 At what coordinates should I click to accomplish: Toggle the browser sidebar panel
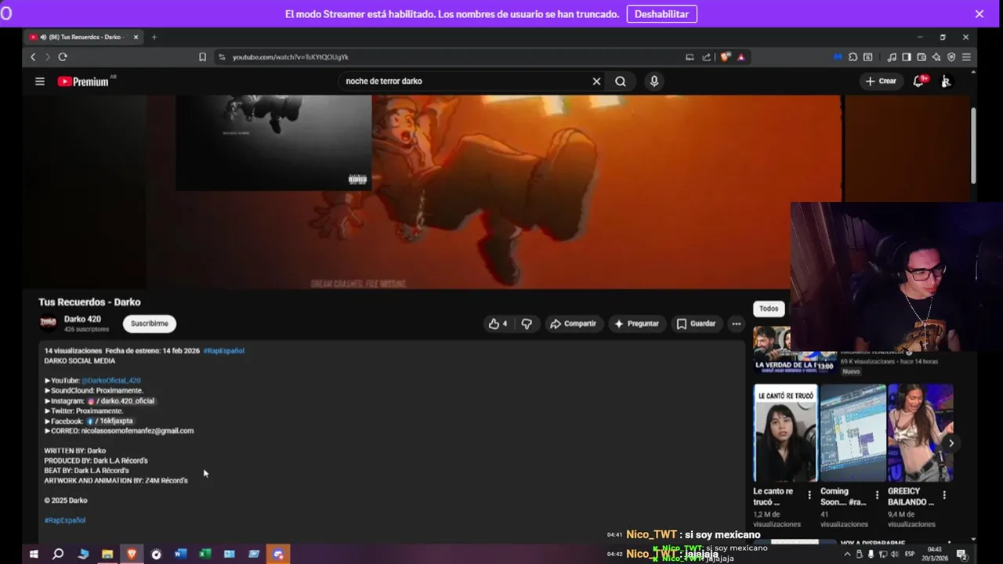click(x=907, y=57)
